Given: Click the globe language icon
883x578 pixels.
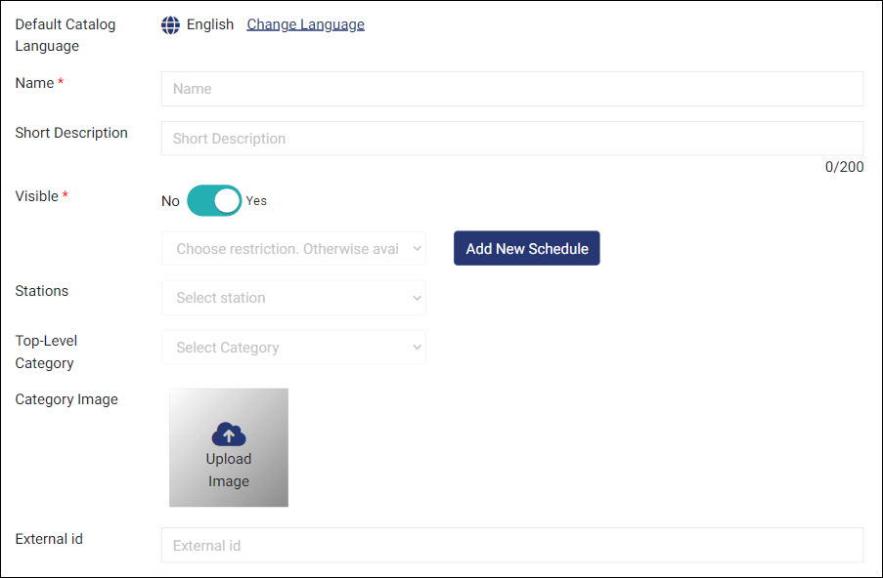Looking at the screenshot, I should [x=171, y=25].
